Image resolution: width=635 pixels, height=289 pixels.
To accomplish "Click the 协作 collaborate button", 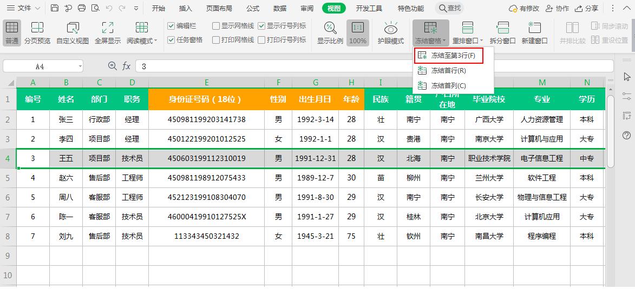I will 557,8.
